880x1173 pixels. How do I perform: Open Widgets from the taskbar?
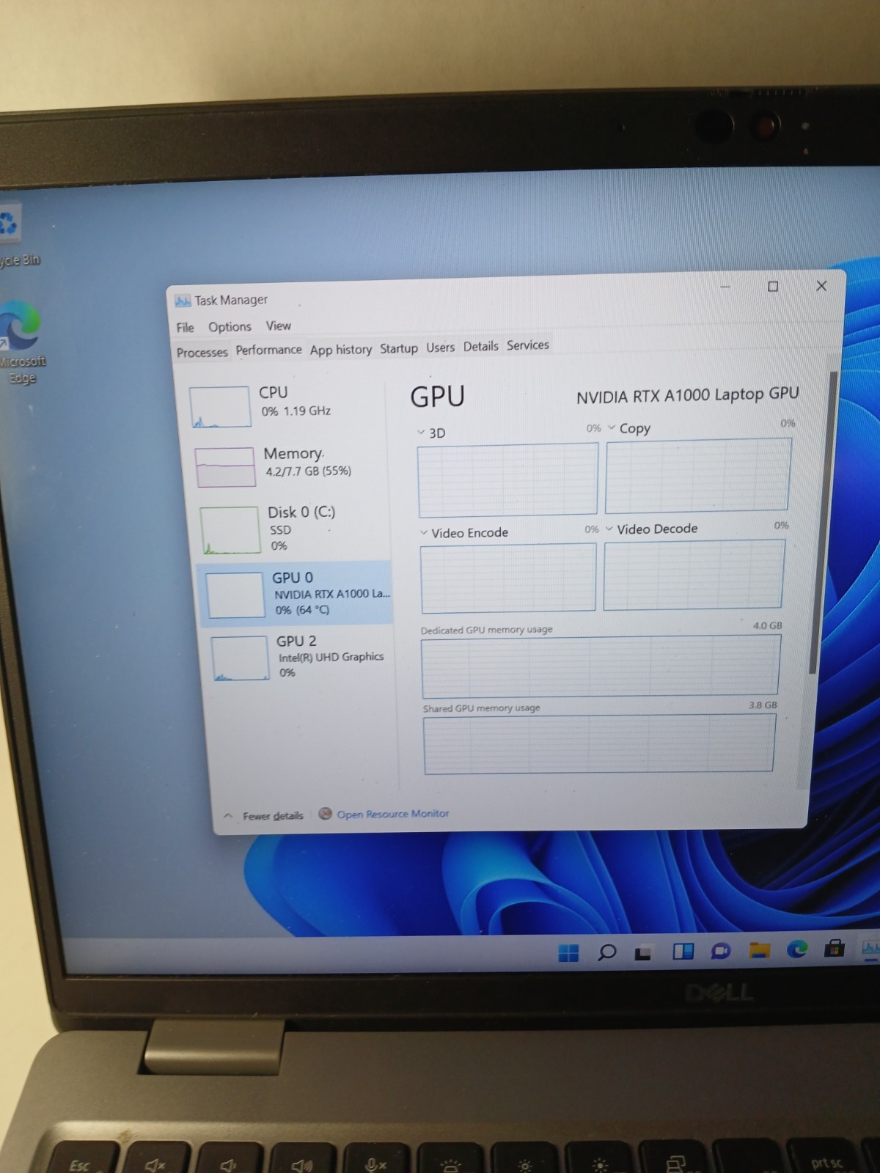[x=683, y=952]
